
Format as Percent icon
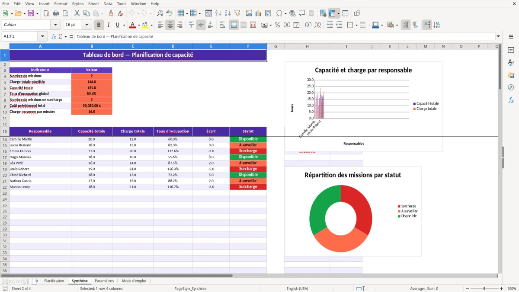point(277,25)
